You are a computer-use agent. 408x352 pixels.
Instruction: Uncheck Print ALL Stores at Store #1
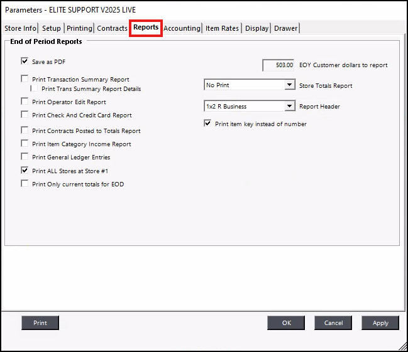coord(25,171)
